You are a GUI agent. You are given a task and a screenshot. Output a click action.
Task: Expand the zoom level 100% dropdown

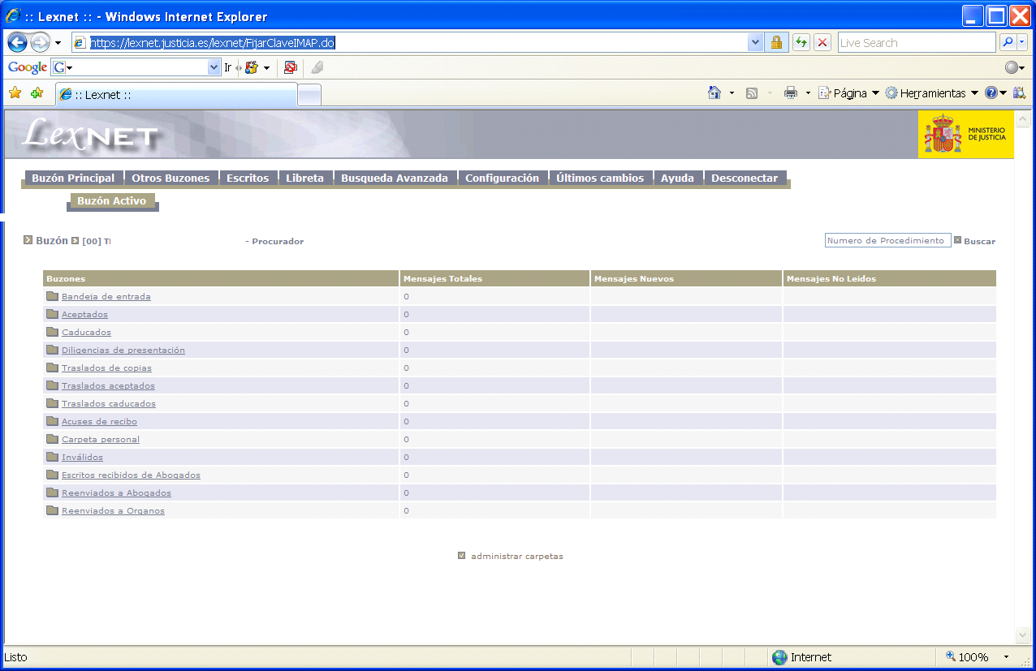(x=1006, y=657)
